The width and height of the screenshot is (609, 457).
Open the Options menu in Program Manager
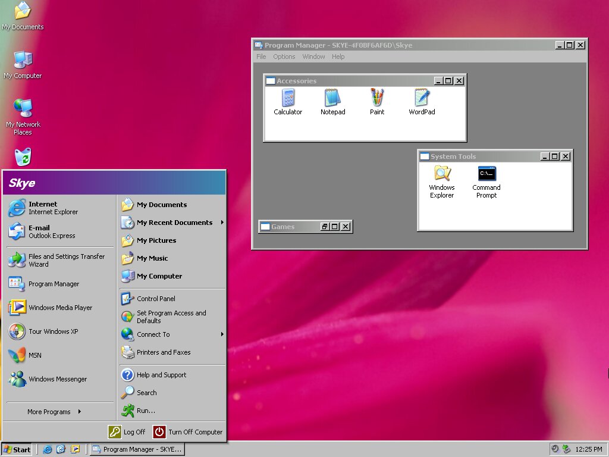284,57
